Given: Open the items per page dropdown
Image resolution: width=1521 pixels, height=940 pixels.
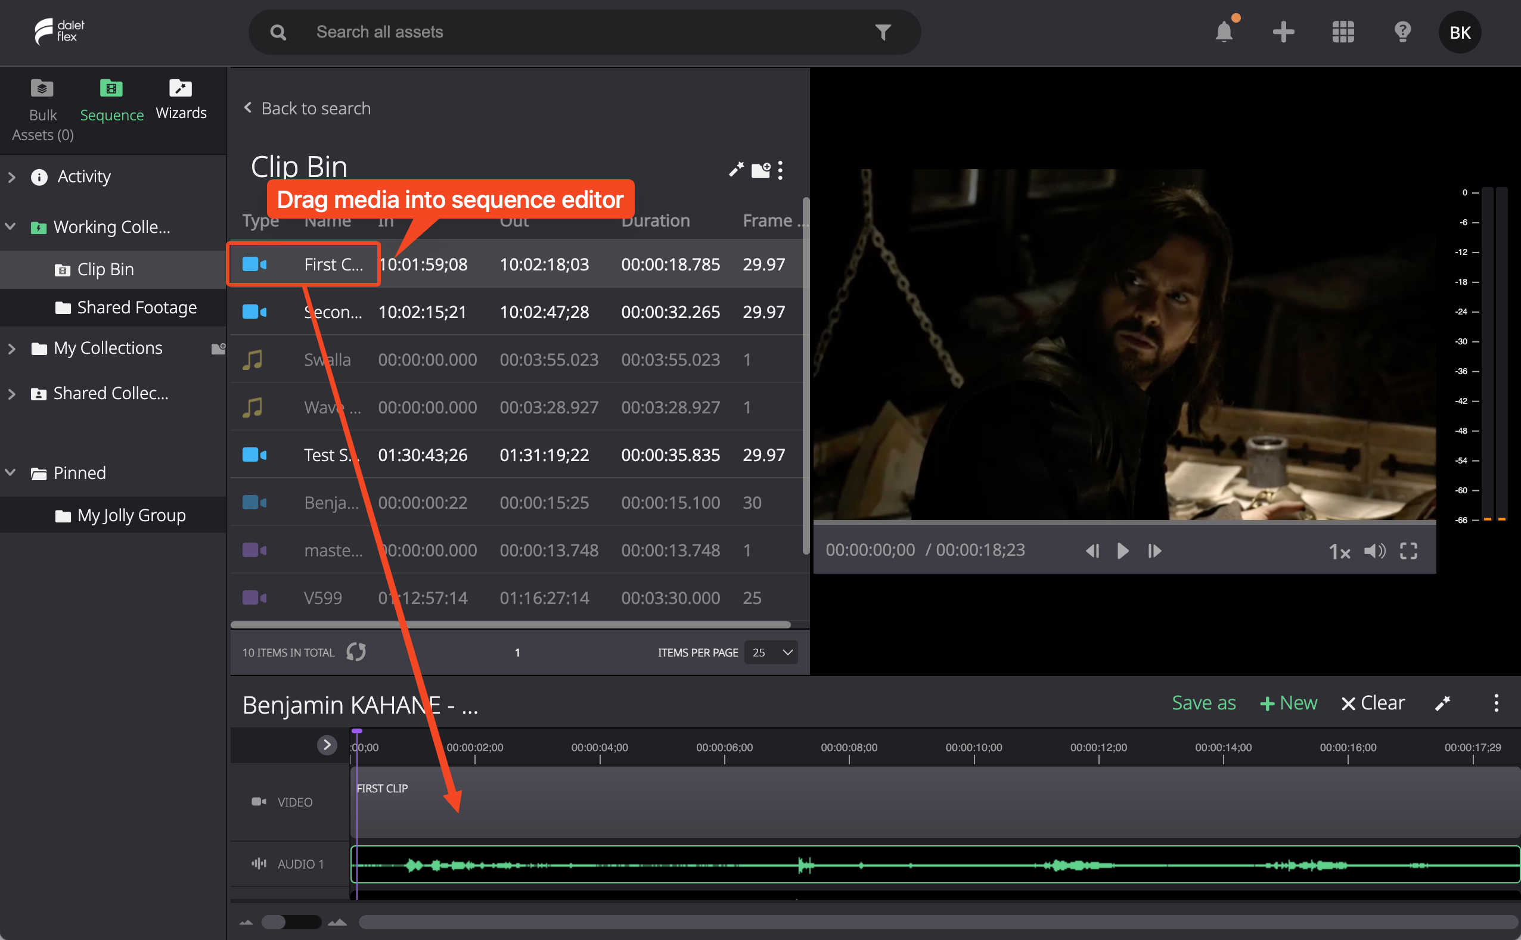Looking at the screenshot, I should point(771,652).
